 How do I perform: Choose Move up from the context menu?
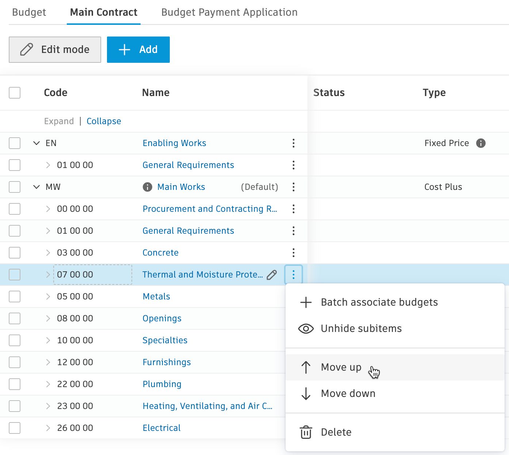[x=341, y=367]
